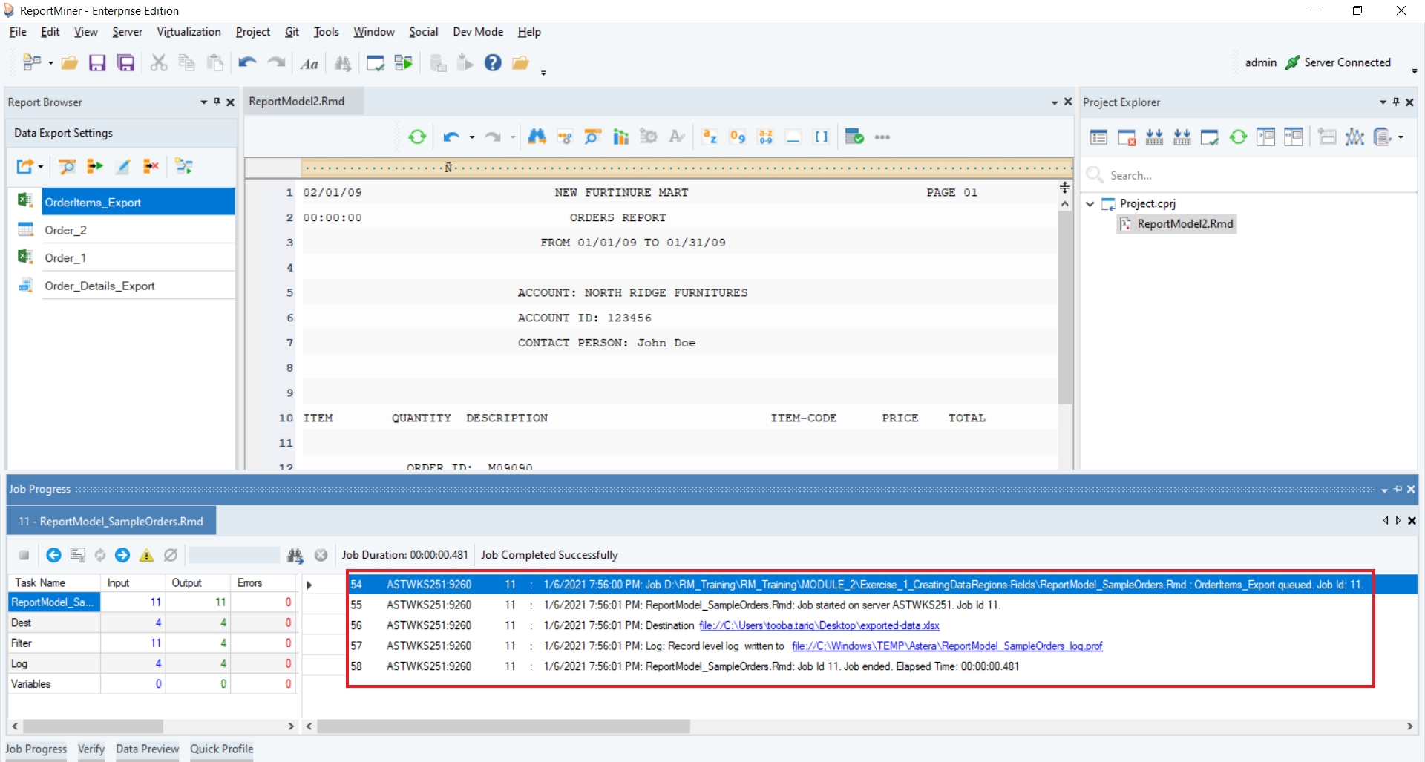Click the green refresh icon in report editor toolbar
Image resolution: width=1425 pixels, height=762 pixels.
coord(417,137)
